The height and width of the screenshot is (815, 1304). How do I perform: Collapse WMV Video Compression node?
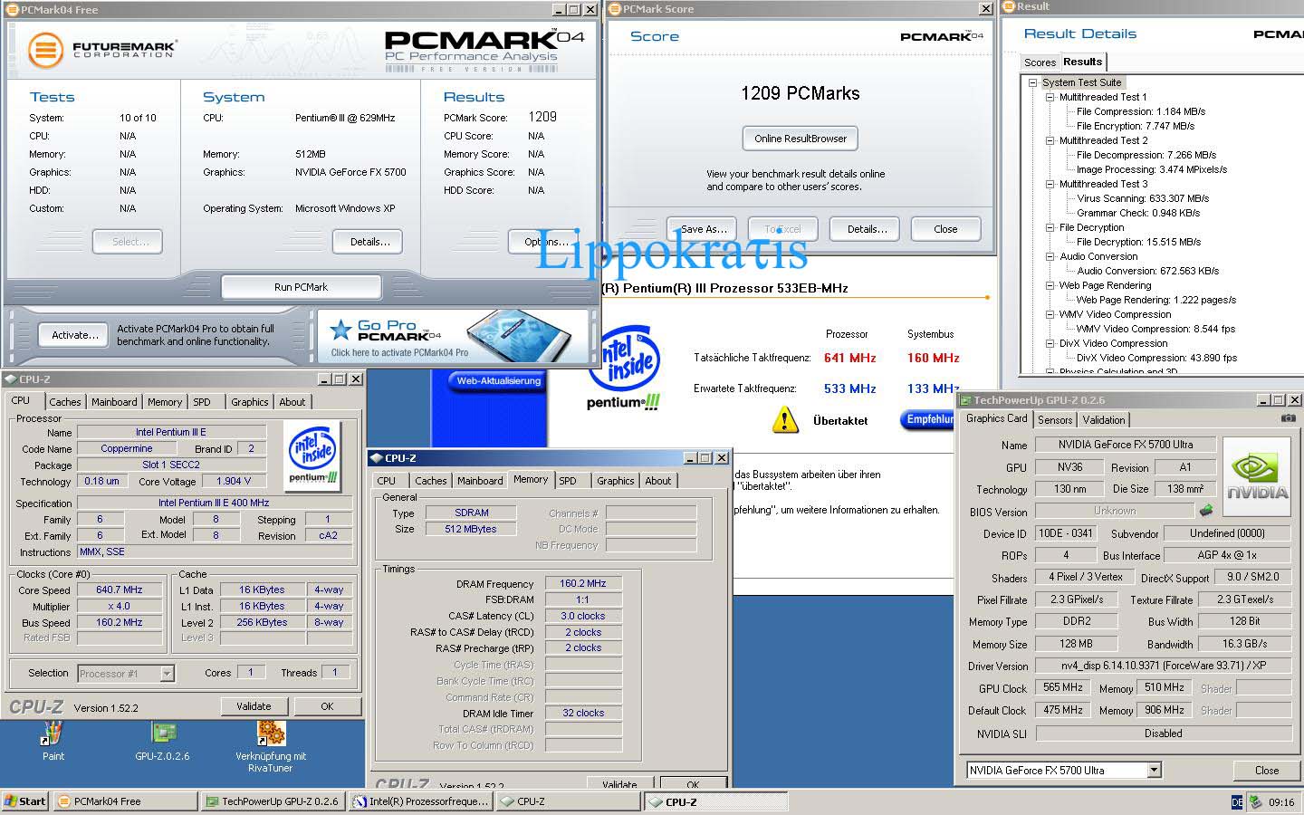click(1050, 314)
